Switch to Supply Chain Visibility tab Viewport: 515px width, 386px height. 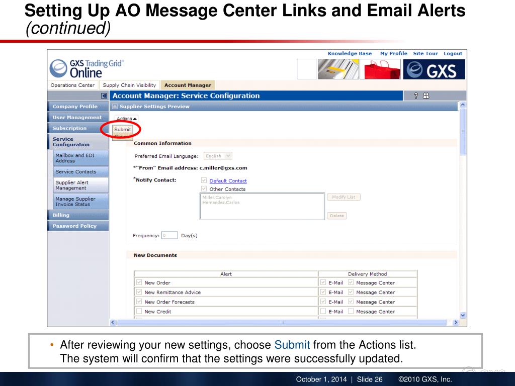pos(129,85)
